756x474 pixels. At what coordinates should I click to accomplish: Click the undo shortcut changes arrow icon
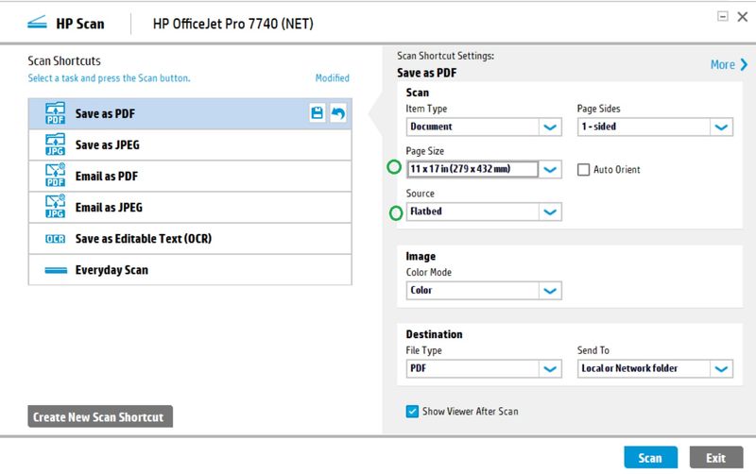click(x=337, y=114)
